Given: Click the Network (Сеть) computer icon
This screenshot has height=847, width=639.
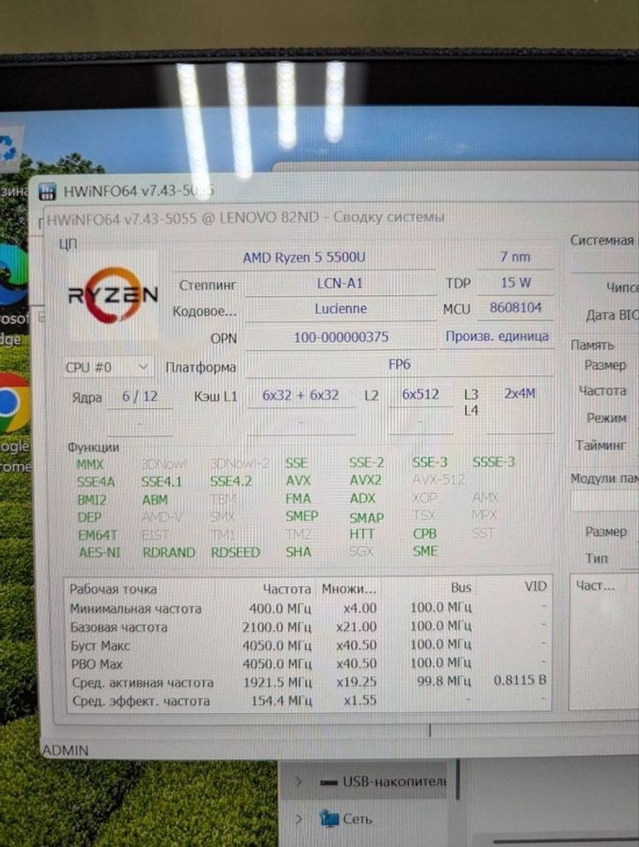Looking at the screenshot, I should tap(329, 820).
